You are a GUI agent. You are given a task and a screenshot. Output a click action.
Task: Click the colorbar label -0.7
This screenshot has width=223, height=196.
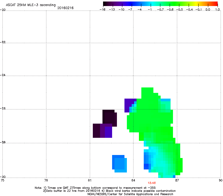tap(160, 10)
